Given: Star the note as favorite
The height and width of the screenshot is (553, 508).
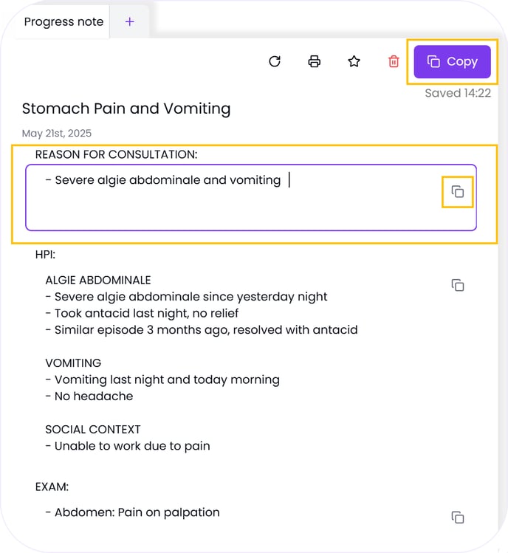Looking at the screenshot, I should 354,61.
